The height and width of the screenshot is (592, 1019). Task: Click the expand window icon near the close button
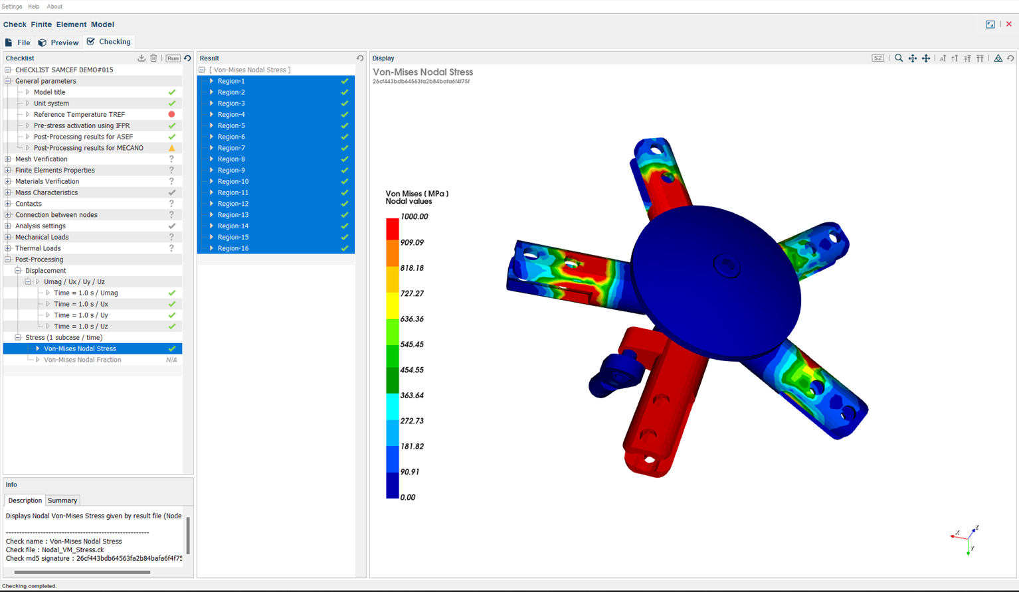click(990, 25)
